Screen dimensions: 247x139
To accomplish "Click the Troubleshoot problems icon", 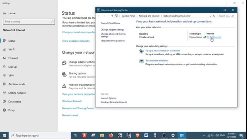I will pos(141,61).
